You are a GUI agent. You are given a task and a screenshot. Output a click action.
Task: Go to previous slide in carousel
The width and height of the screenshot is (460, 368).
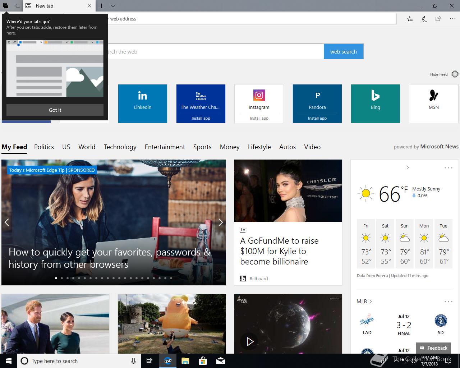6,222
